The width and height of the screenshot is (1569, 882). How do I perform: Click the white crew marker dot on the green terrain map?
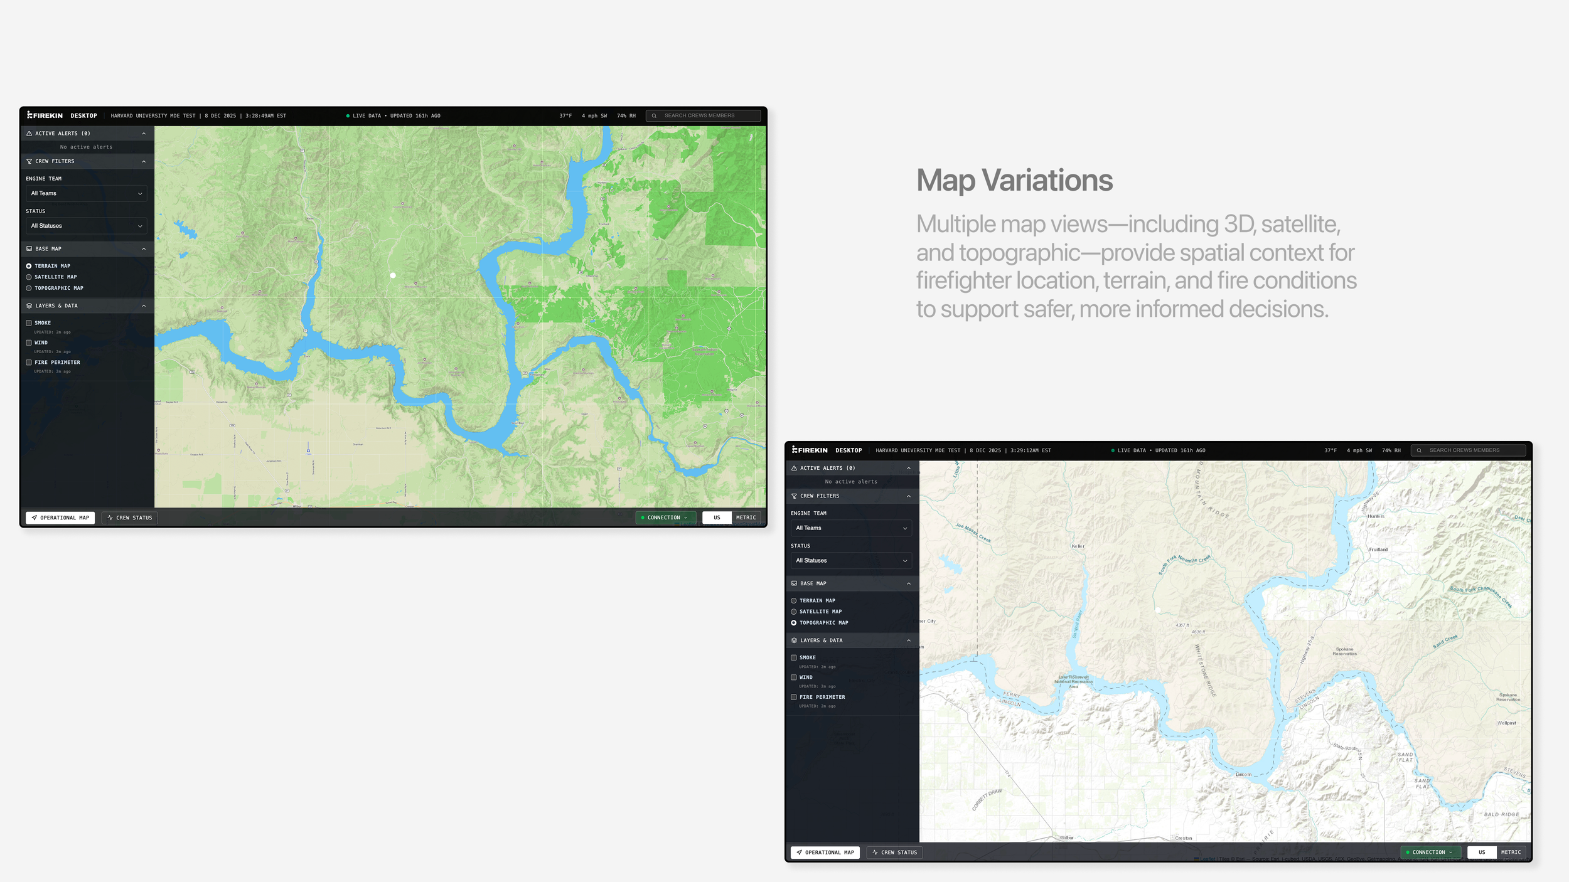(393, 275)
